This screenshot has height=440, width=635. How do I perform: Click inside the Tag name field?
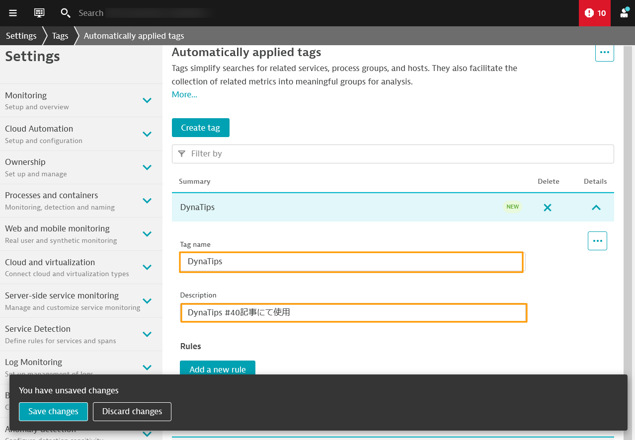coord(352,262)
